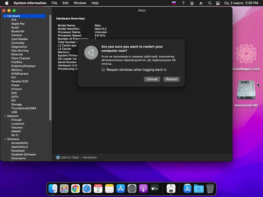Open the File menu

click(54, 3)
